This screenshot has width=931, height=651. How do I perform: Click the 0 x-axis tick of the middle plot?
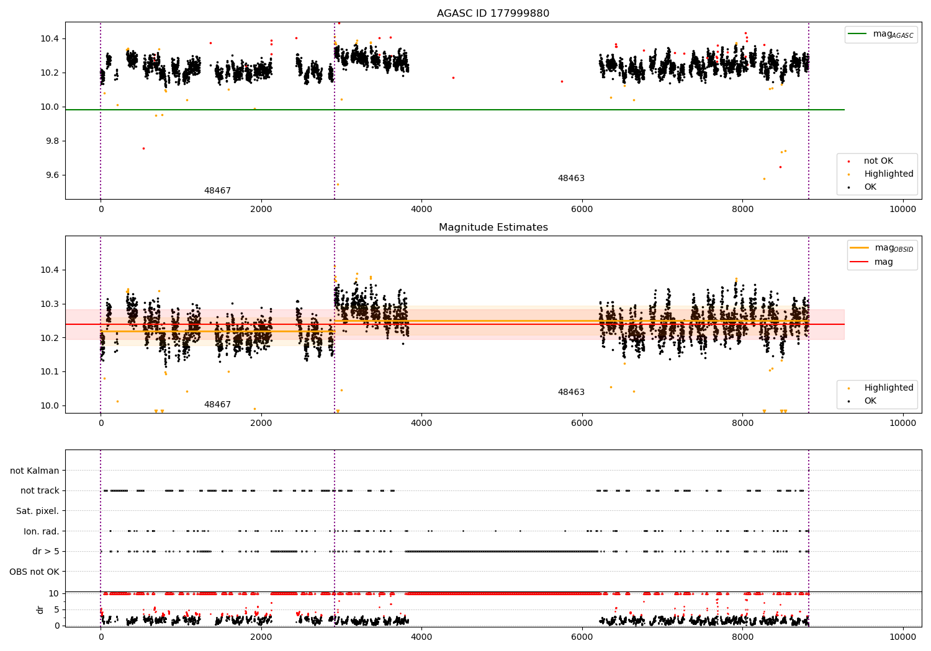(x=101, y=423)
